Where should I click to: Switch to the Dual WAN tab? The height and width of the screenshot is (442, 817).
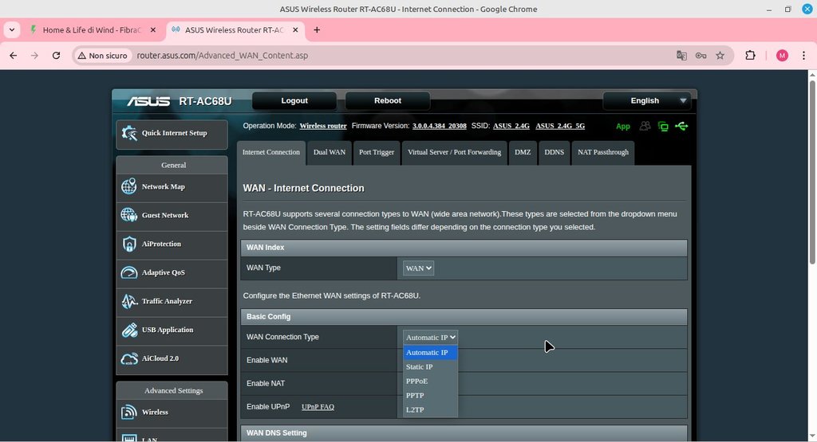tap(330, 152)
